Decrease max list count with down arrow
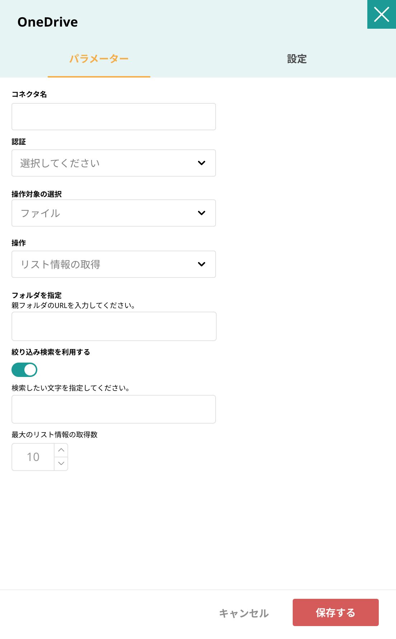The height and width of the screenshot is (639, 396). 61,463
